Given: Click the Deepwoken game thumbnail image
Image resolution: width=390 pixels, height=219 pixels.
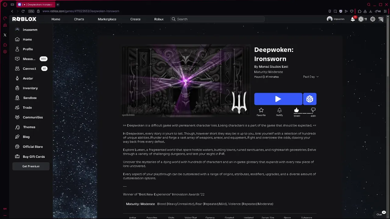Looking at the screenshot, I should click(x=186, y=81).
